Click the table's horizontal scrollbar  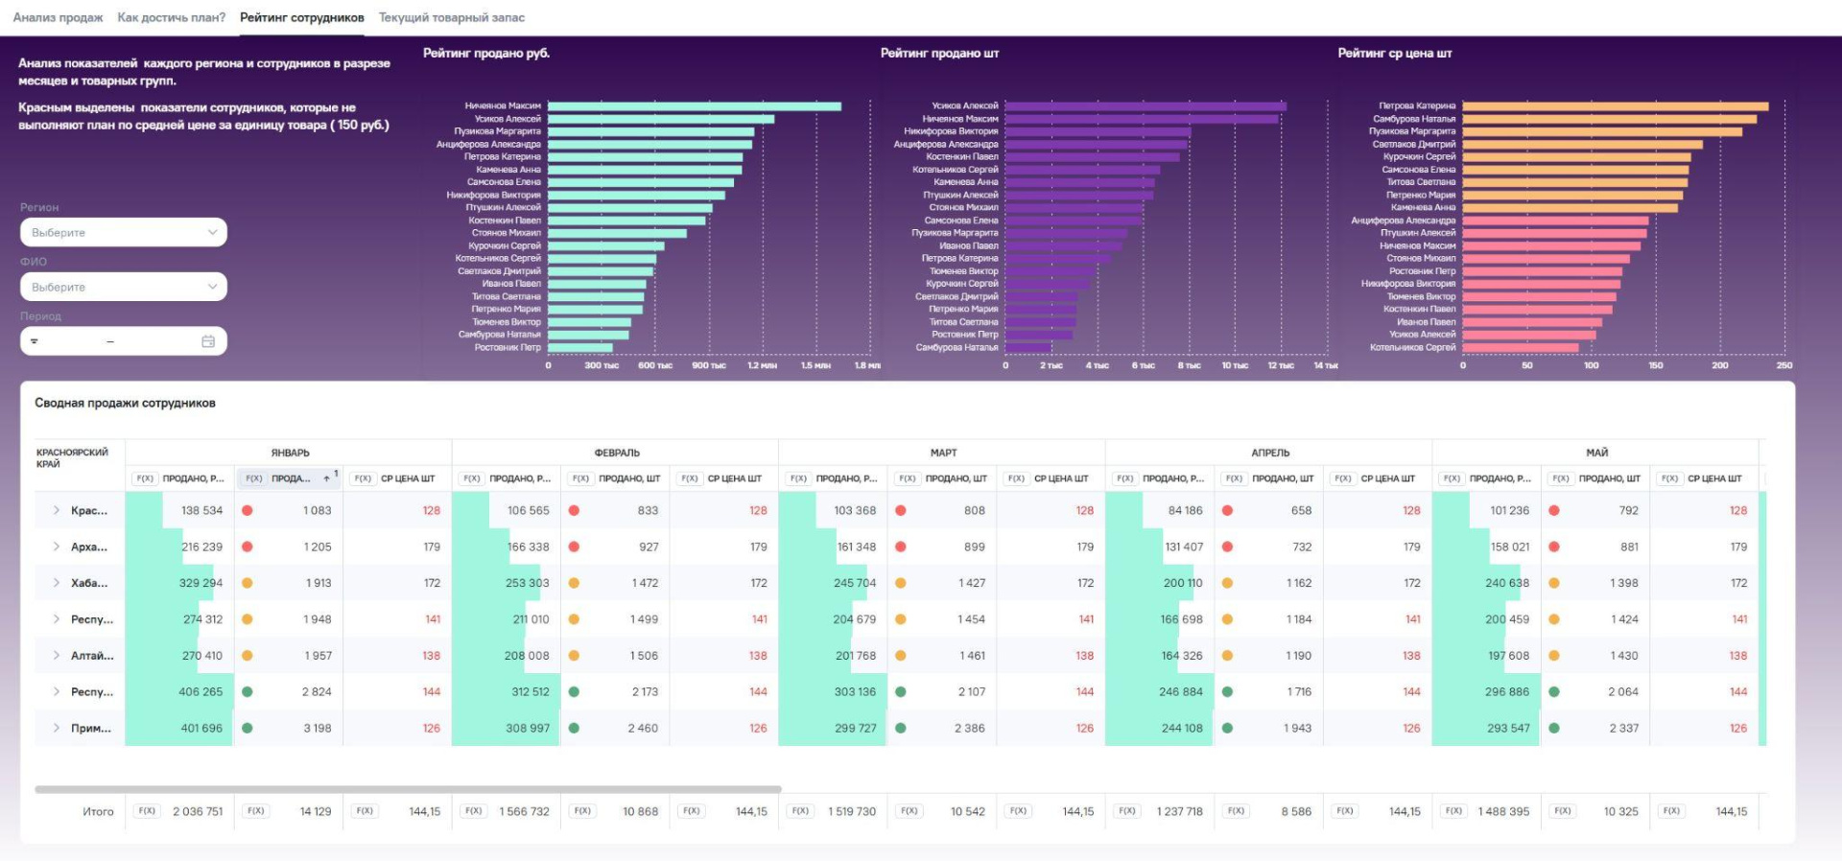(408, 790)
